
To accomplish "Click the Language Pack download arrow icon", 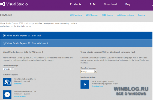I will coord(85,84).
